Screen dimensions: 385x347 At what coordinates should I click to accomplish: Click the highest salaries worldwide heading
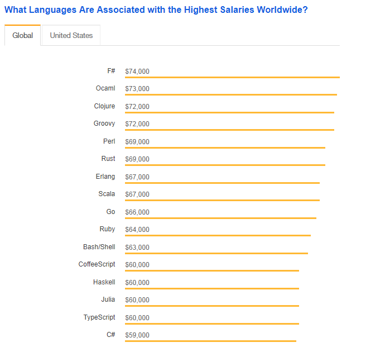coord(156,10)
